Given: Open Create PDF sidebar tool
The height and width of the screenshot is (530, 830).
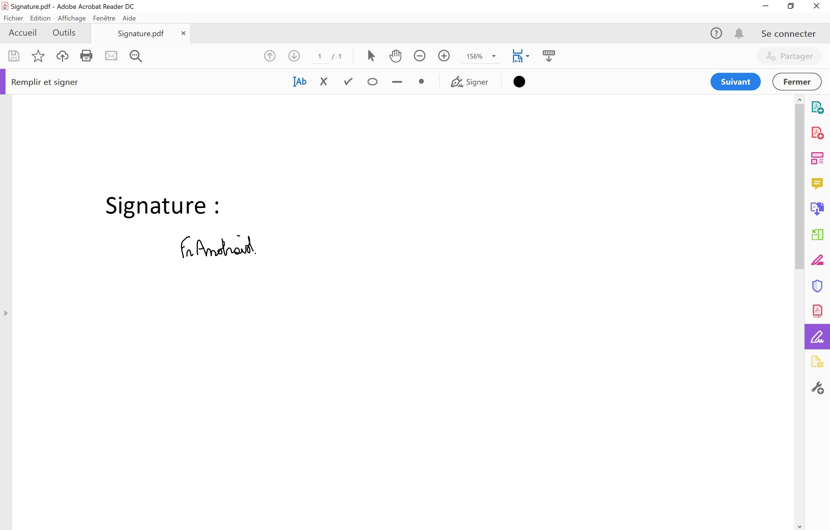Looking at the screenshot, I should (x=817, y=133).
